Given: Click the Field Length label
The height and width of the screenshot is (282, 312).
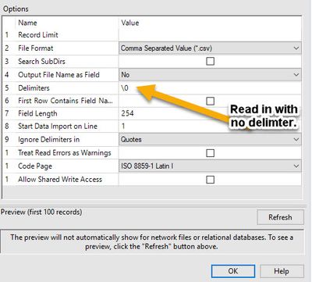Looking at the screenshot, I should [37, 113].
